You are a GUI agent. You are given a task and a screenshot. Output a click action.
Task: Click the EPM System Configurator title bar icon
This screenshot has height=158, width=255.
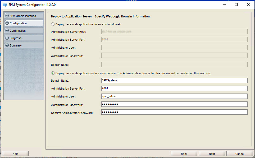click(5, 5)
